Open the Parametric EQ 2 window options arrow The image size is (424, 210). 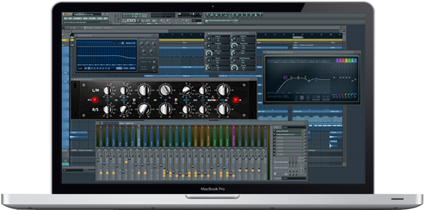(264, 52)
